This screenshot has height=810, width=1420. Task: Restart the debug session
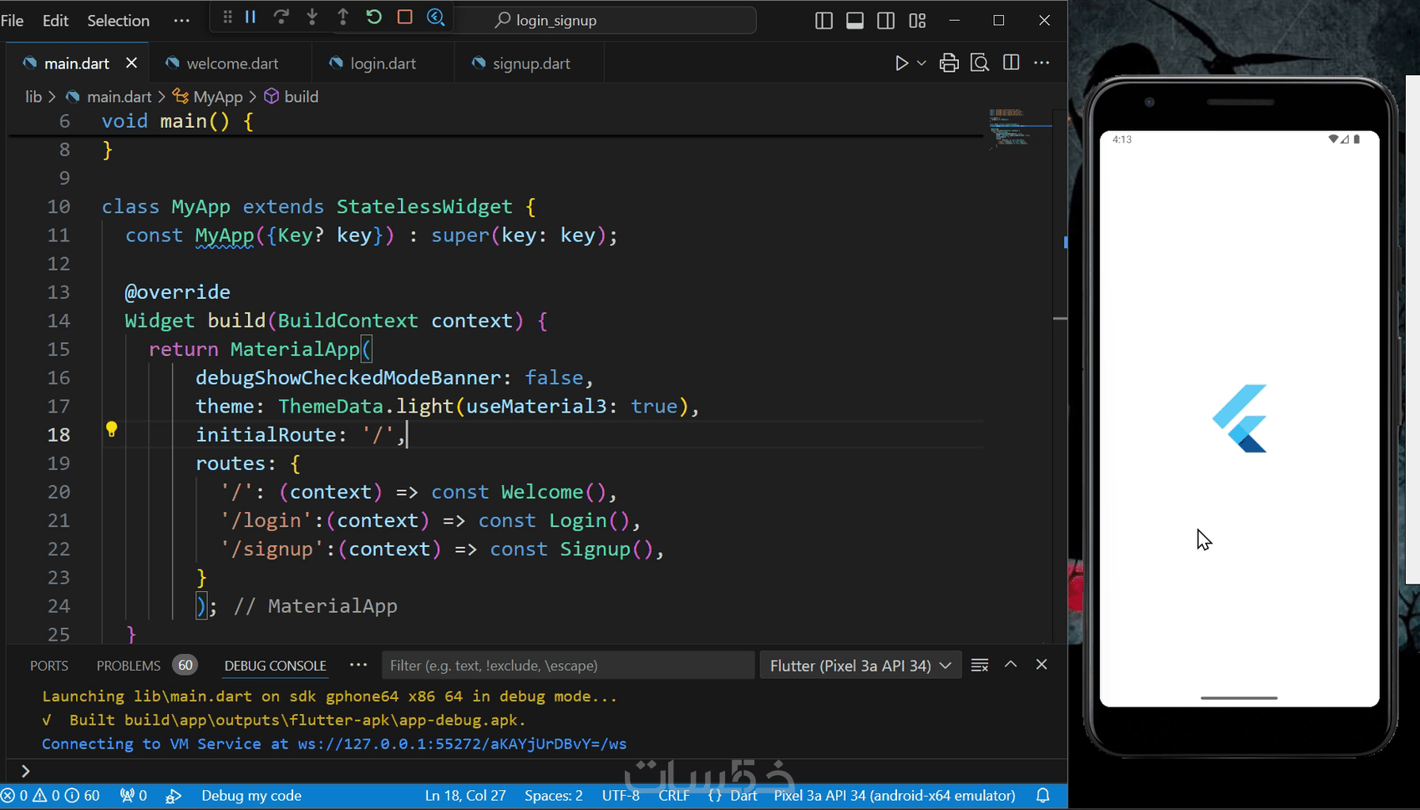pyautogui.click(x=374, y=18)
